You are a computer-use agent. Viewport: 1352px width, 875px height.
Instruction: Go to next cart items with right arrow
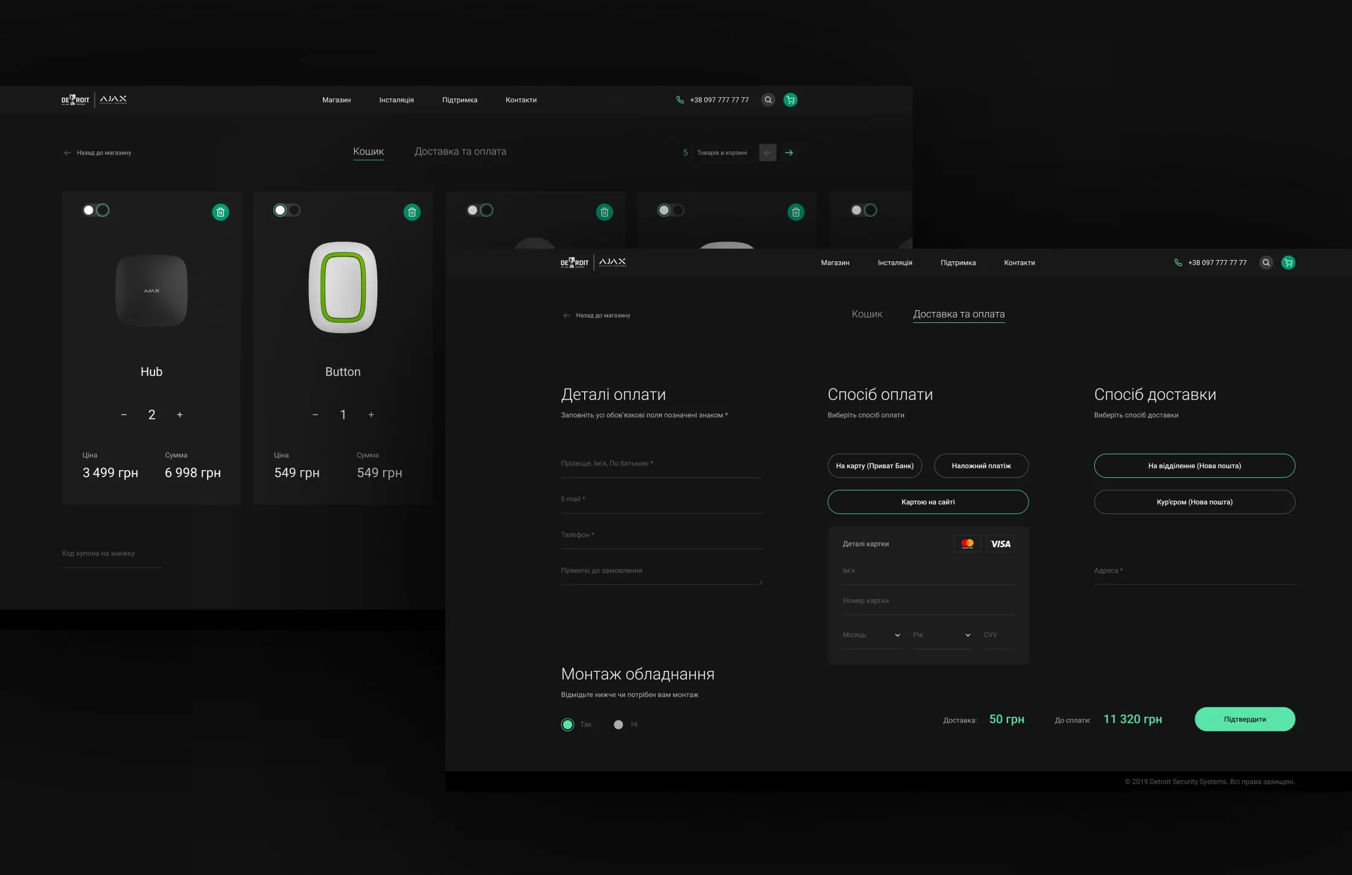click(x=789, y=153)
